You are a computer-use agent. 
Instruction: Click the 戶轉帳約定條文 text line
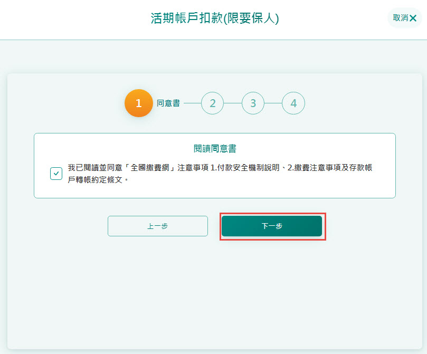click(x=95, y=180)
